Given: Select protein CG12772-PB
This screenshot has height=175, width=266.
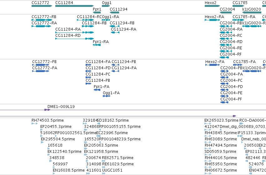Looking at the screenshot, I should (x=41, y=65).
